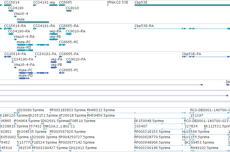
Task: Open transcript CG34190-RA
Action: click(x=19, y=31)
